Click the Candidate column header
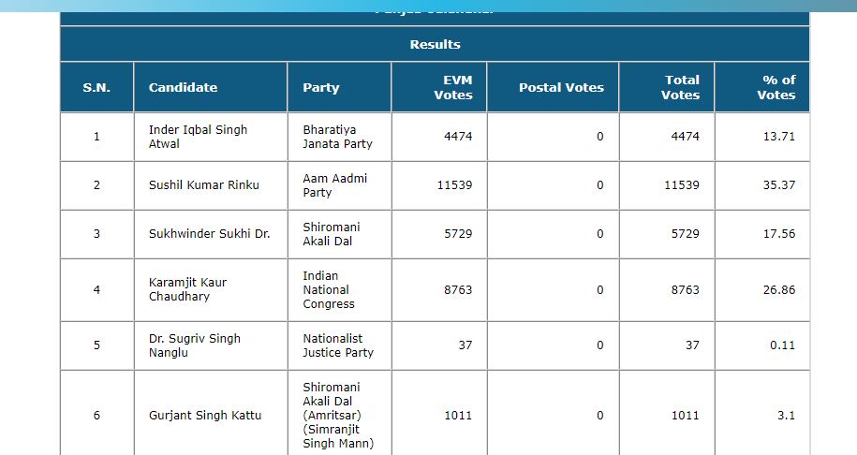This screenshot has height=455, width=857. (183, 87)
